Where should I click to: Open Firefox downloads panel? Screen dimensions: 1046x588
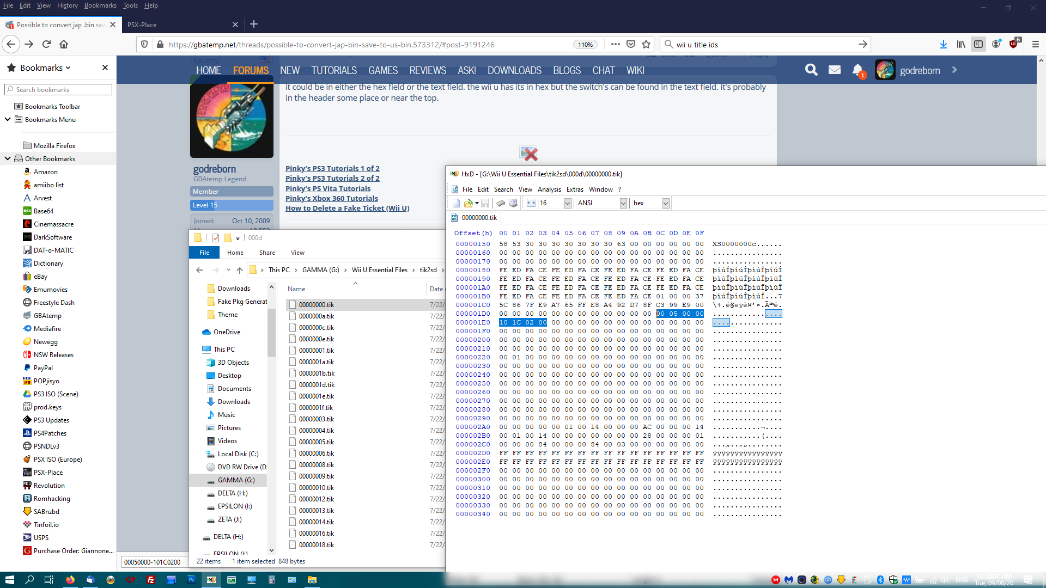(x=943, y=44)
